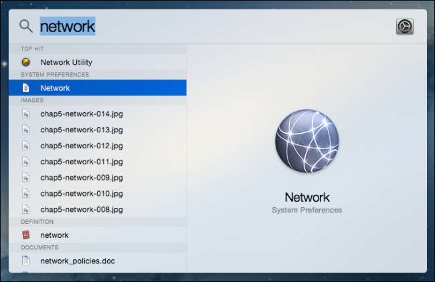Select Network under System Preferences
Viewport: 435px width, 282px height.
coord(98,88)
